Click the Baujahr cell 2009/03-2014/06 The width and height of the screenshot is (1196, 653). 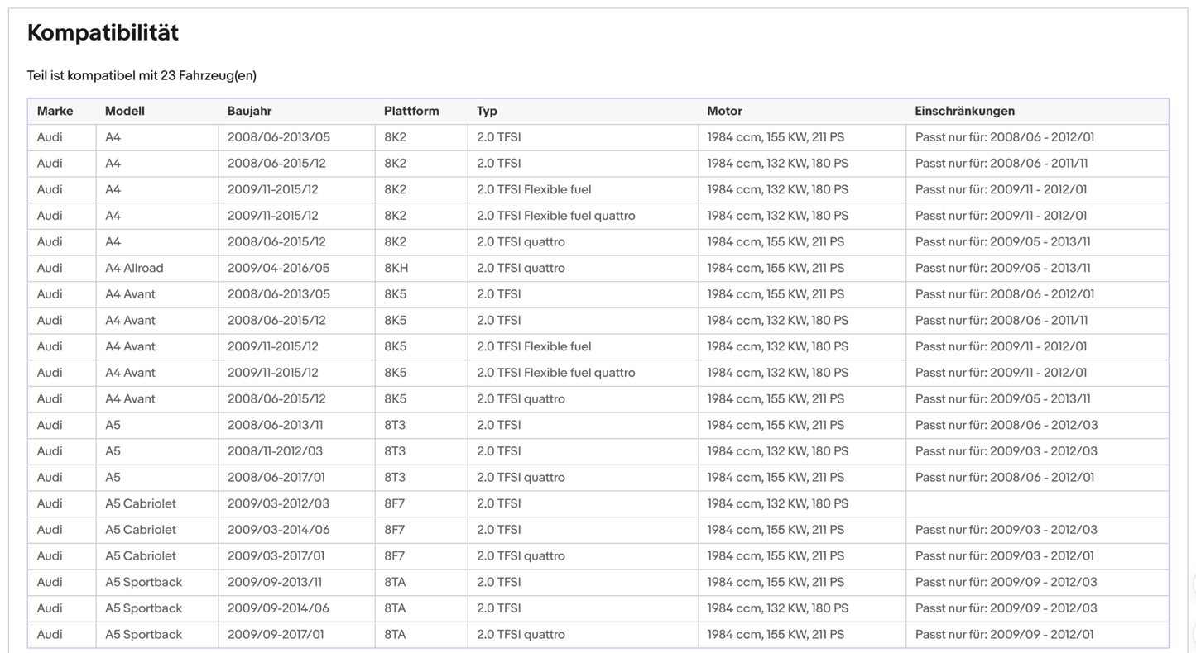point(278,530)
